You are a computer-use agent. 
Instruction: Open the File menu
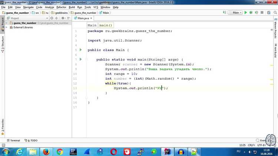click(3, 7)
